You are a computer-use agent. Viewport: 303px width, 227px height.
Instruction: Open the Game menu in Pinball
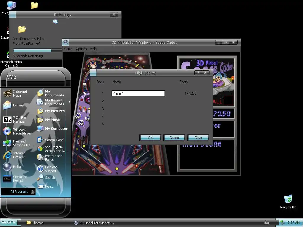[x=68, y=49]
